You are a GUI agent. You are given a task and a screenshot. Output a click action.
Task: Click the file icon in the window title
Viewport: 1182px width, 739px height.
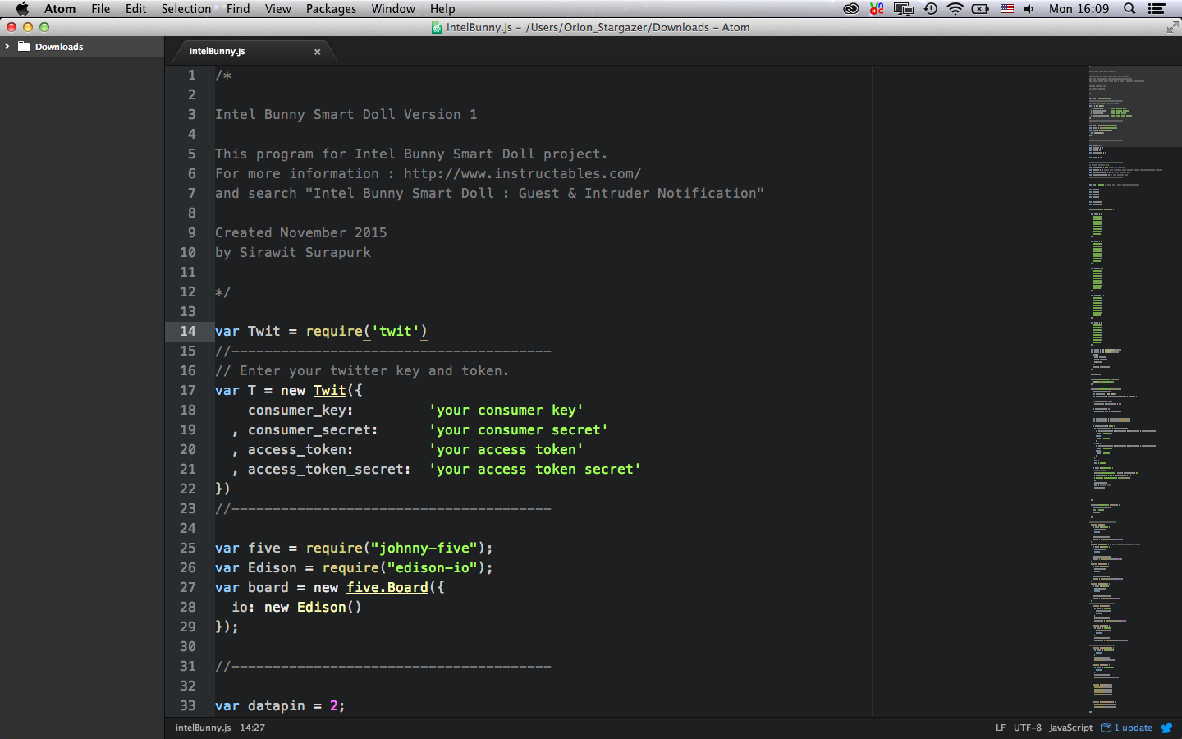(437, 27)
